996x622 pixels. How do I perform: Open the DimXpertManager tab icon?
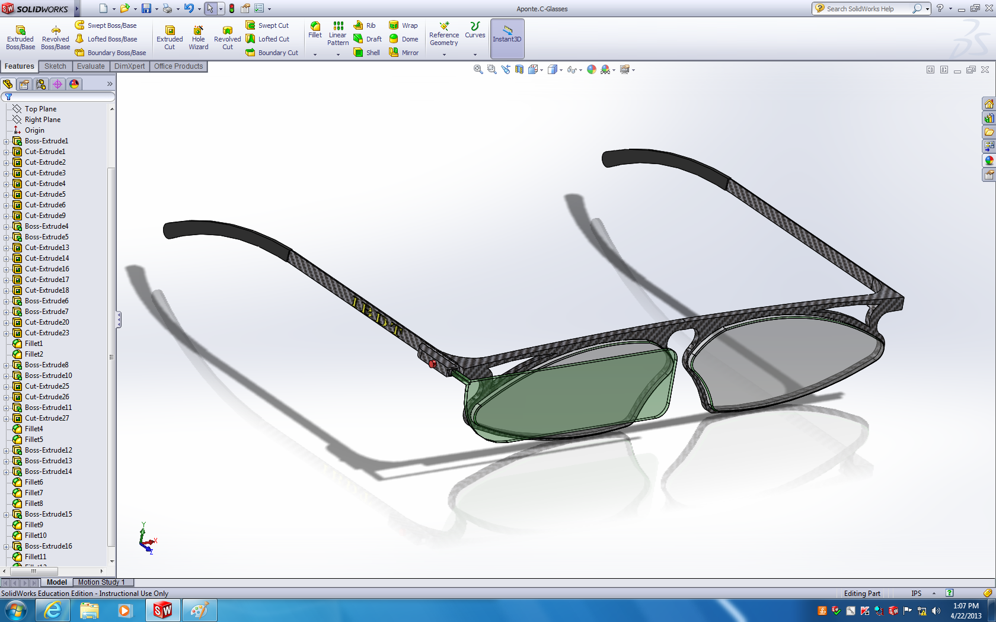(58, 84)
